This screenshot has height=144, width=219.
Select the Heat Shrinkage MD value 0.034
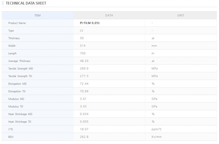pos(84,114)
